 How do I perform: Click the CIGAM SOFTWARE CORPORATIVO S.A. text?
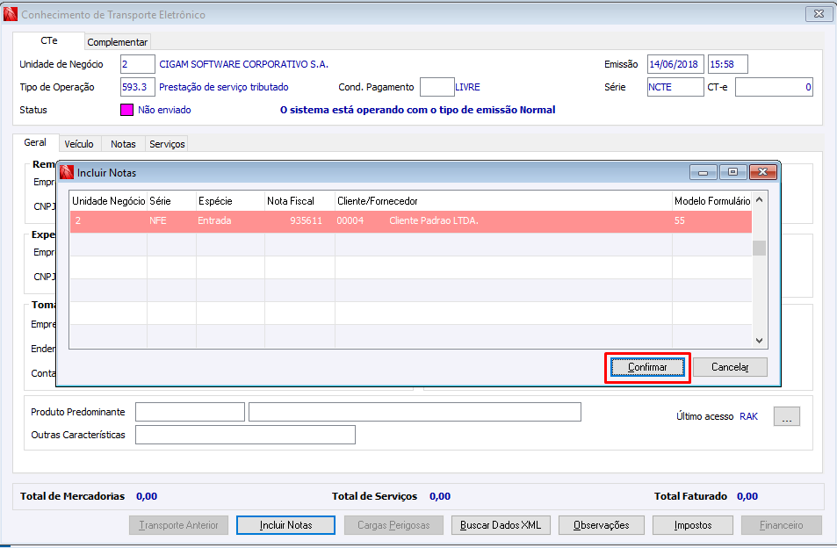(244, 64)
